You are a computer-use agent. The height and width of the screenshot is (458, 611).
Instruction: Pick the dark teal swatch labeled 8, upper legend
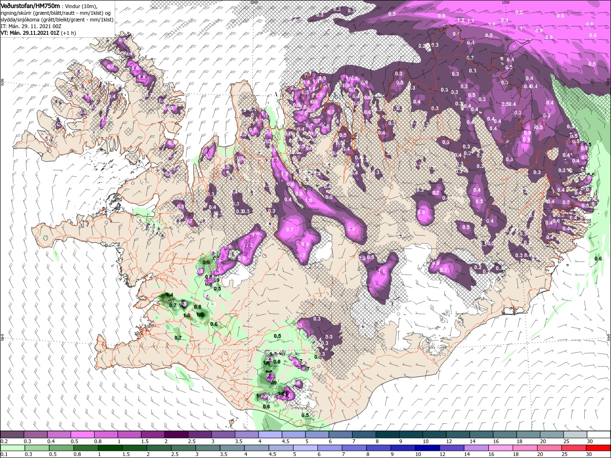click(x=387, y=435)
